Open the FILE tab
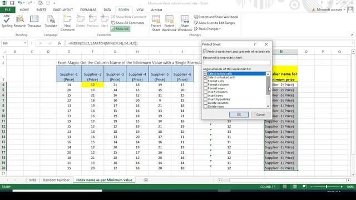 (x=7, y=10)
